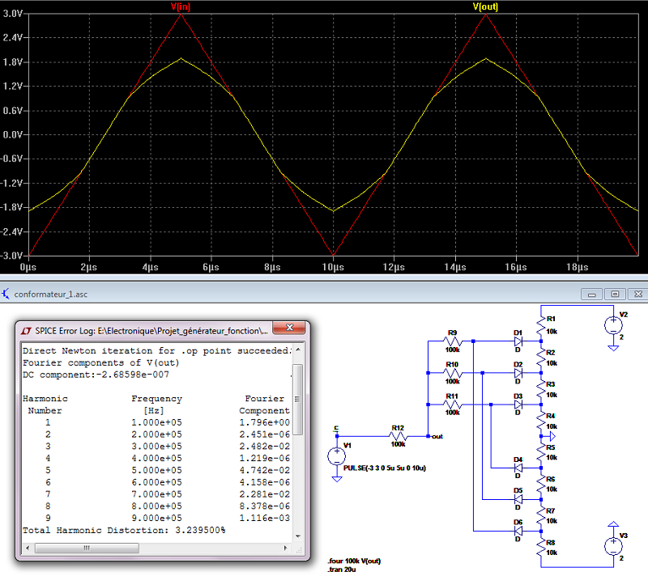Click the V(in) trace label in the plot
This screenshot has width=648, height=576.
181,6
